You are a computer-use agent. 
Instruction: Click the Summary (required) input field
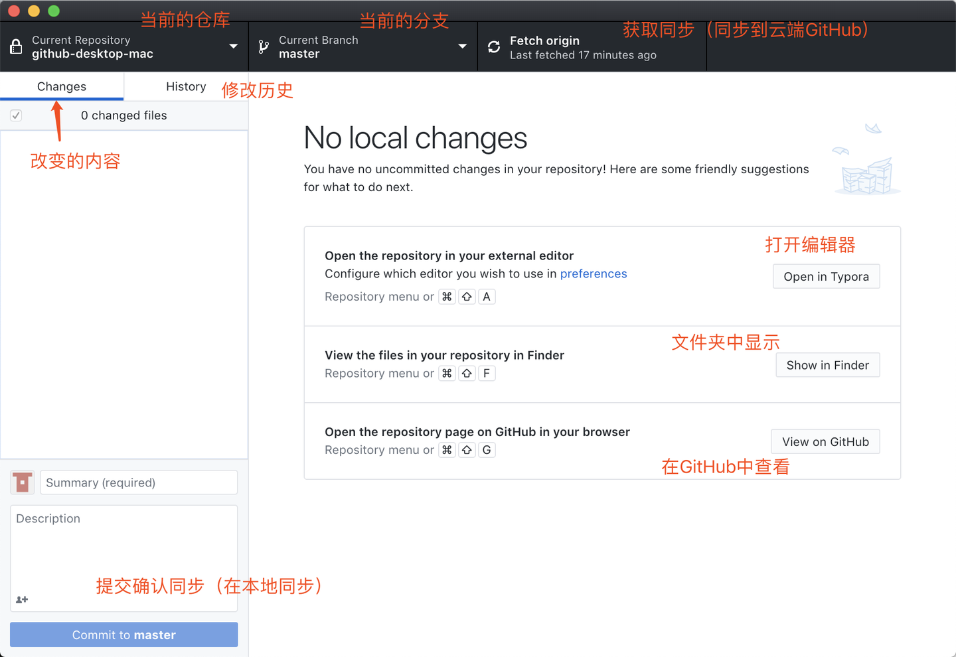[x=138, y=482]
